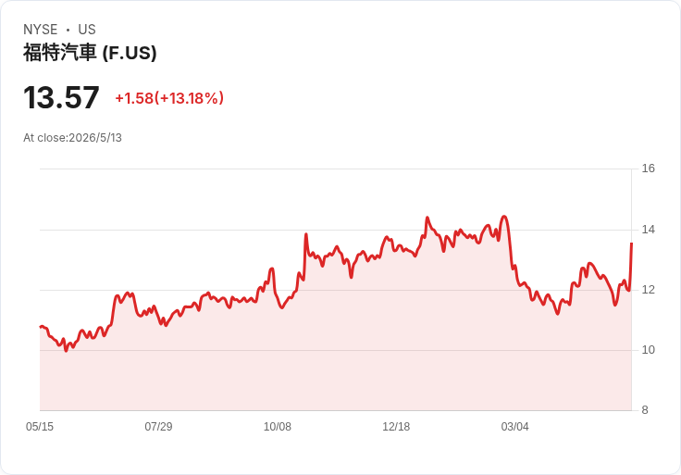Click the 16 value on price axis

[648, 169]
